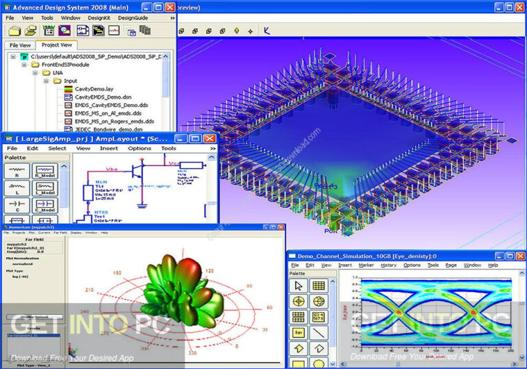This screenshot has height=369, width=527.
Task: Click the stacked gray windows icon in ADS Main toolbar
Action: click(x=145, y=30)
